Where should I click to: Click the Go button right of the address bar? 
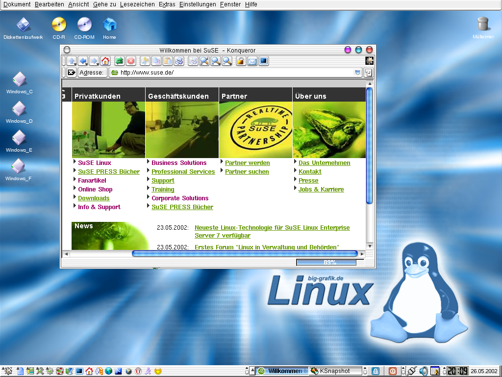(x=369, y=73)
